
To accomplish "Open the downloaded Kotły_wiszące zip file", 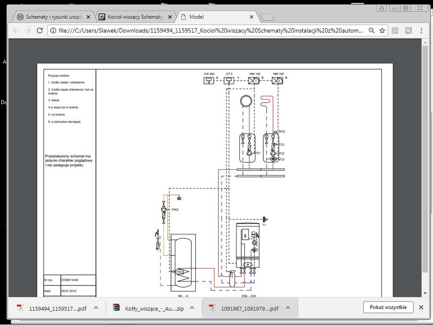I will coord(147,308).
